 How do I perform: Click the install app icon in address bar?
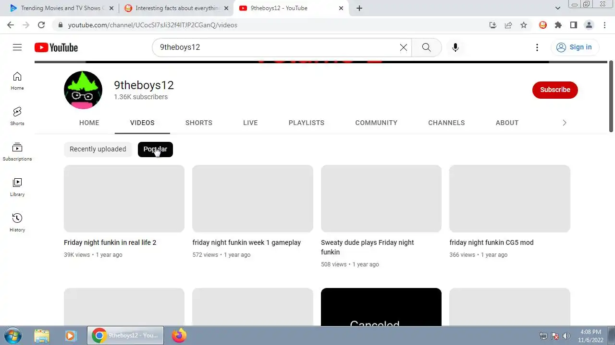click(493, 25)
